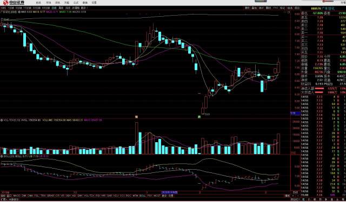This screenshot has height=202, width=346.
Task: Expand 更多 in the indicator tab strip
Action: coord(164,196)
